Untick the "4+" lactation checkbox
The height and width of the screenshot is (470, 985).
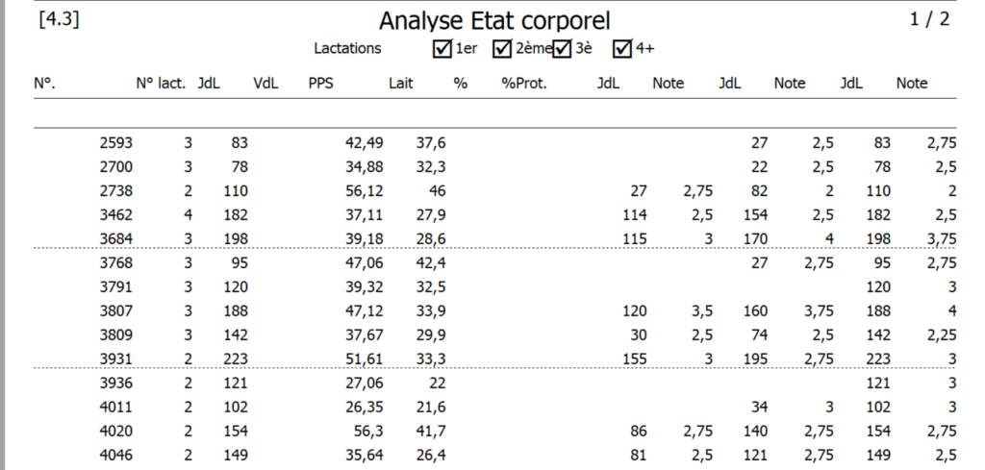click(622, 48)
